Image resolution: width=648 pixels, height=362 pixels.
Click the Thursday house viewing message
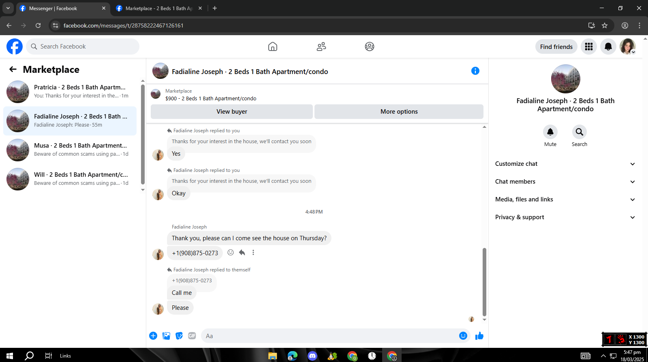pyautogui.click(x=249, y=238)
